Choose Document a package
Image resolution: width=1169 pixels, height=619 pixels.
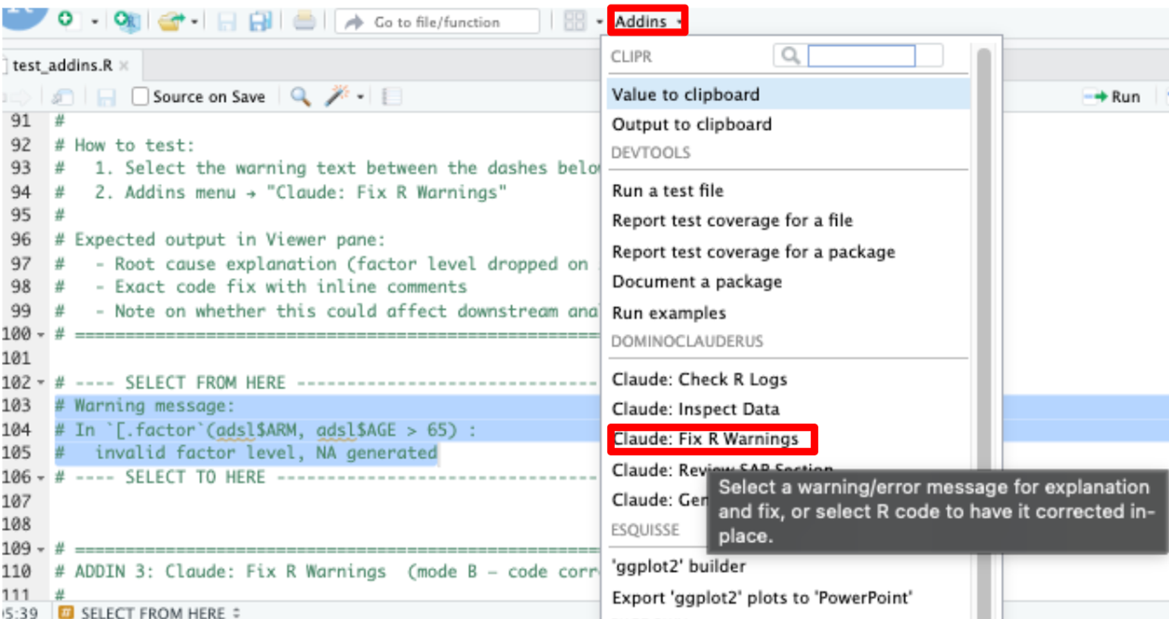pos(788,282)
